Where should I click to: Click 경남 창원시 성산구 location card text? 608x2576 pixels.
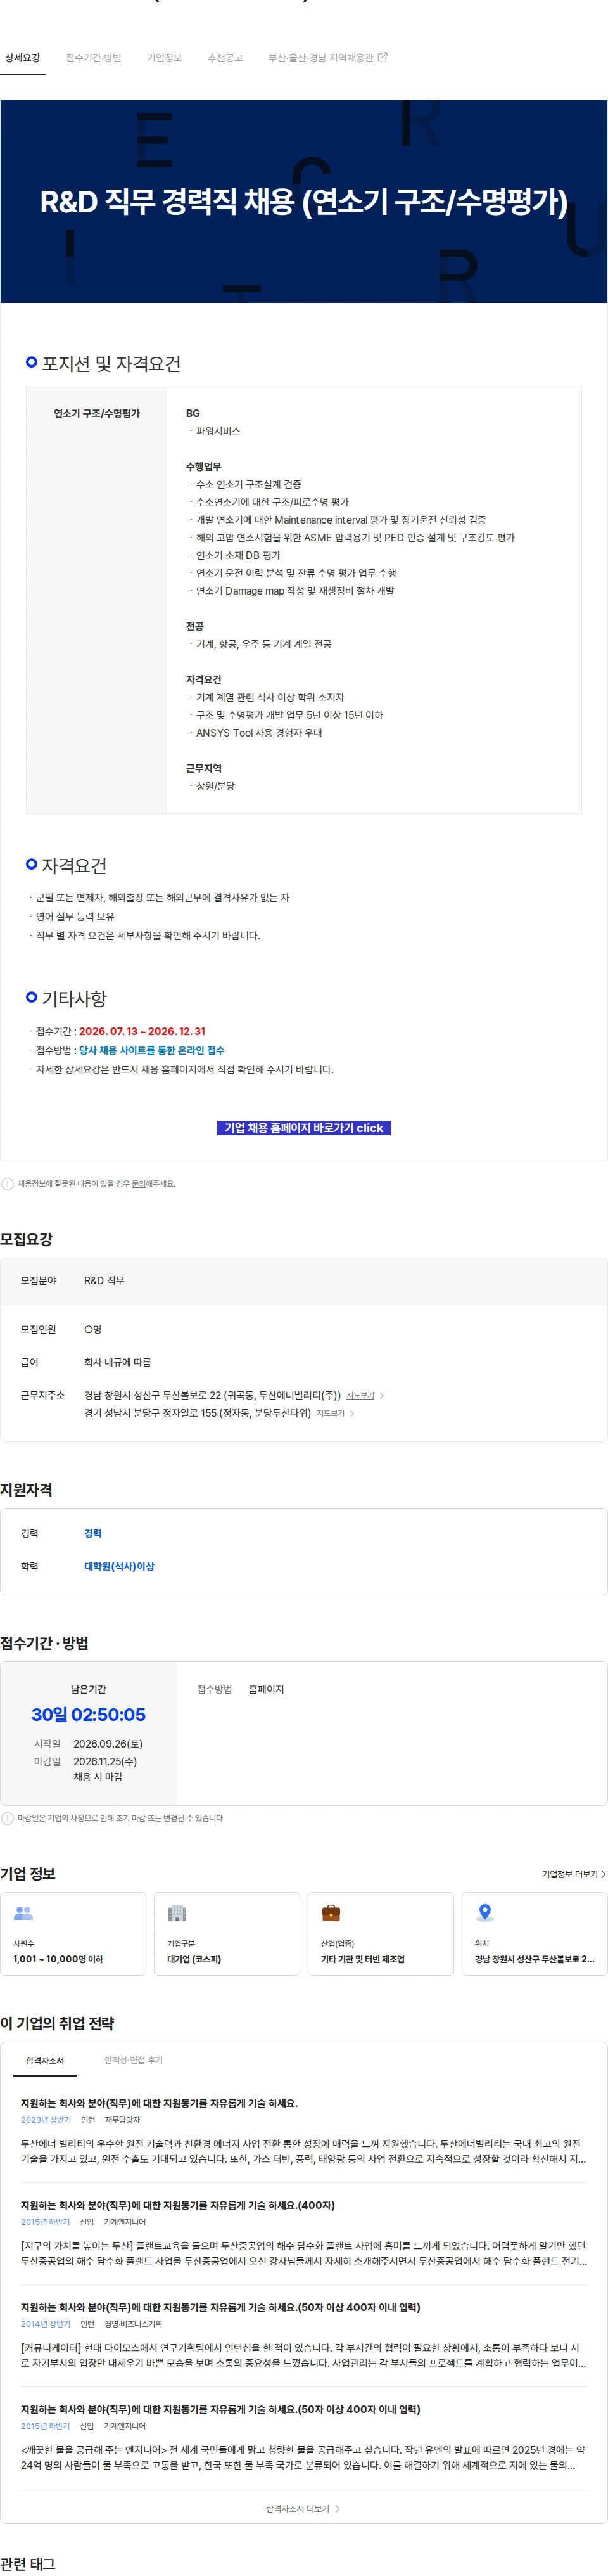534,1960
